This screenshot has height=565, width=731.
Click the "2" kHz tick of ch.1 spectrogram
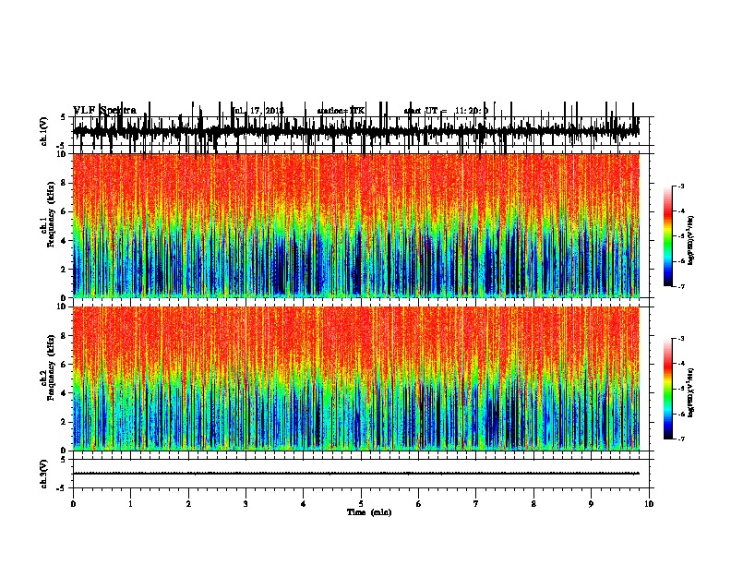[65, 269]
